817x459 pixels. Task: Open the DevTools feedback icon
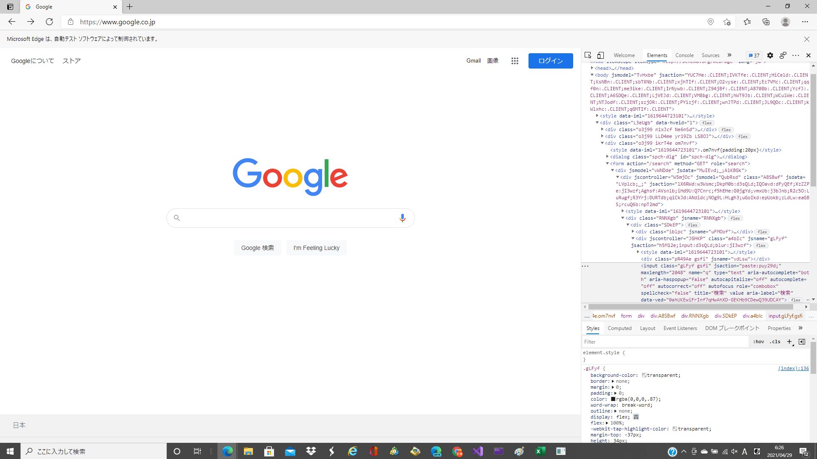click(x=783, y=55)
